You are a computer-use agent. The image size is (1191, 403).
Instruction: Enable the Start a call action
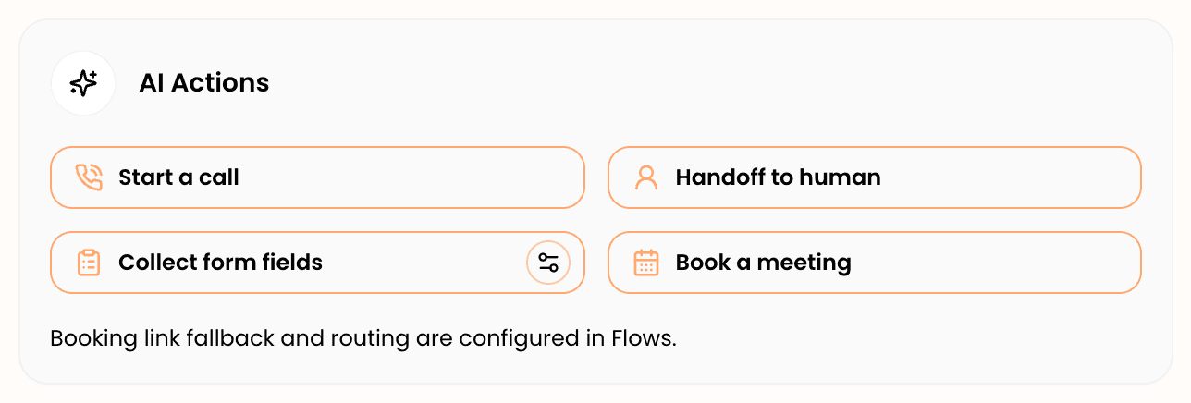point(317,177)
